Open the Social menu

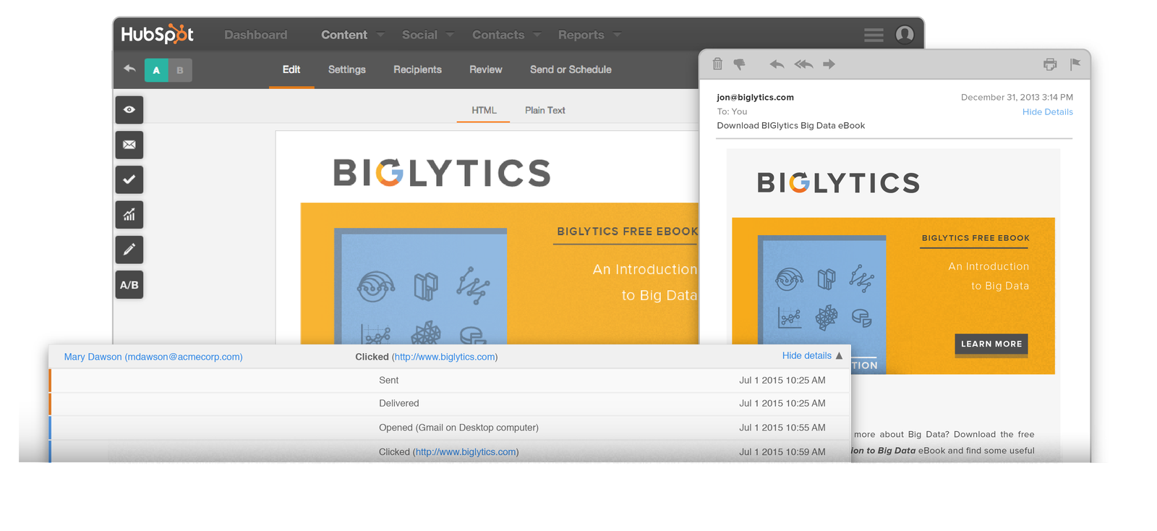pos(419,35)
